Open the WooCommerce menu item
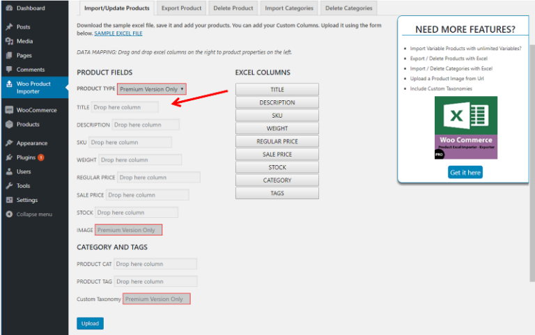 [x=36, y=110]
